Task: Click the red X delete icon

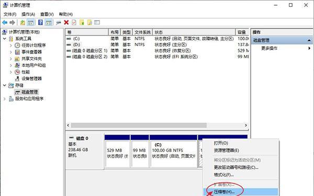Action: [x=66, y=23]
